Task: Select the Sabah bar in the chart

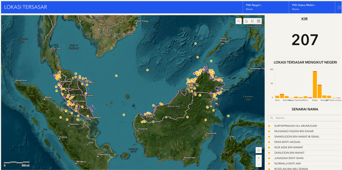Action: (x=315, y=85)
